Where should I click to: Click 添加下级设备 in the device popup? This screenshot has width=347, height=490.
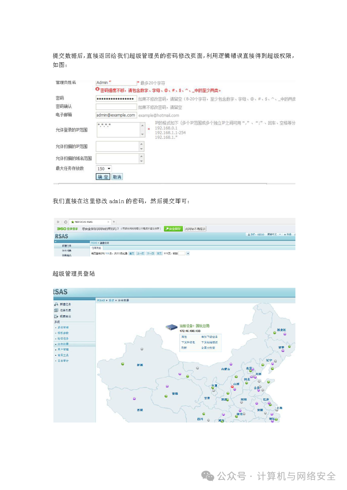coord(209,337)
